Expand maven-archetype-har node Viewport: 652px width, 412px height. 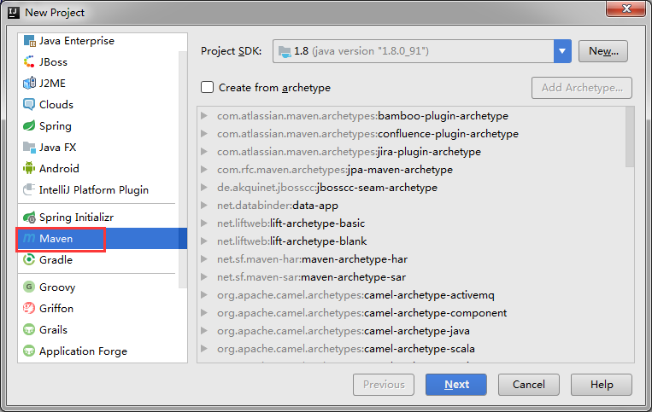(x=204, y=259)
